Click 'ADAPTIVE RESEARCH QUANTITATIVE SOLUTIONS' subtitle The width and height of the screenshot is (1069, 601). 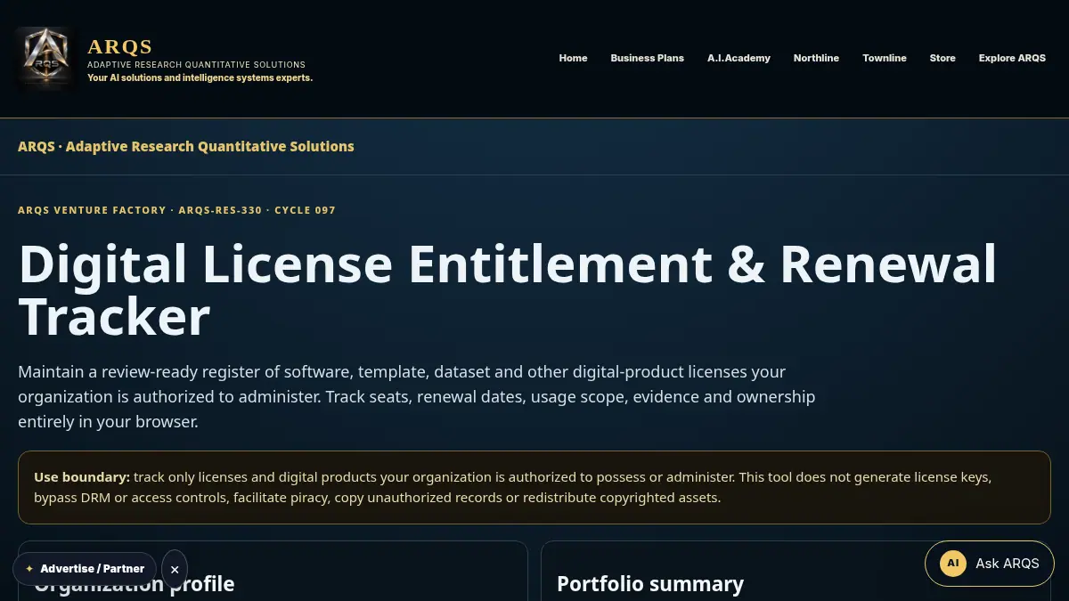[196, 64]
